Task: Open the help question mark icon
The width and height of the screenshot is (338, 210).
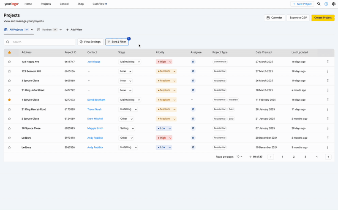Action: pos(326,4)
